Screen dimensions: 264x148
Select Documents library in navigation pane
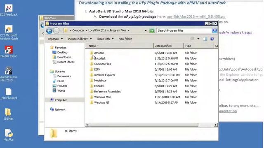click(x=62, y=76)
